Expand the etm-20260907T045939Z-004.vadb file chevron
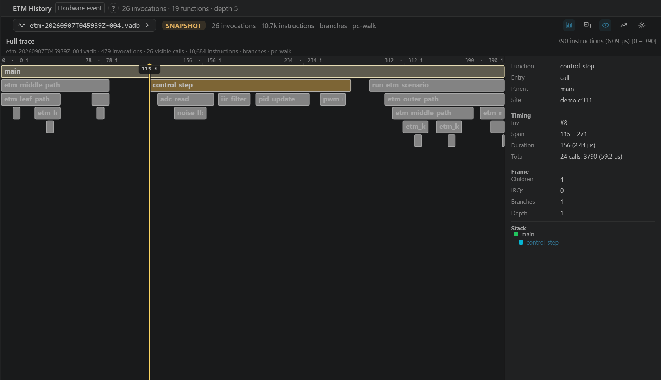 (147, 25)
